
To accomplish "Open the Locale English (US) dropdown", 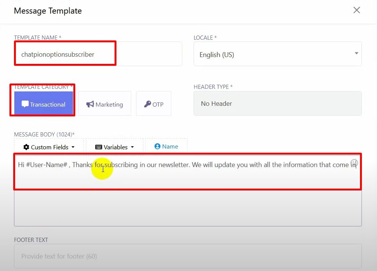I will point(277,54).
